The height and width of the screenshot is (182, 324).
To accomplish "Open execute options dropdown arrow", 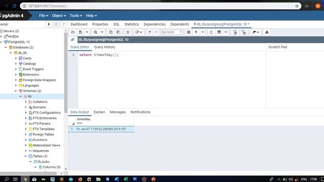I will coord(202,32).
